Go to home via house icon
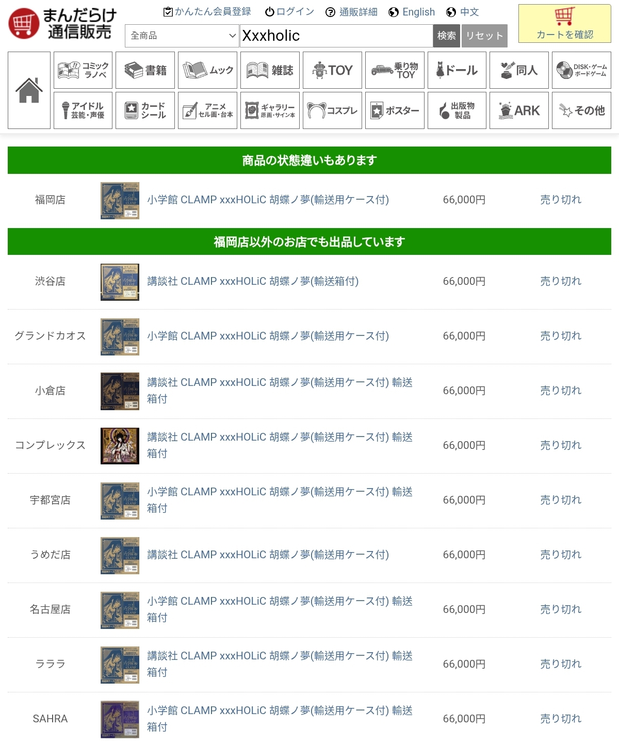The image size is (619, 744). pos(29,90)
